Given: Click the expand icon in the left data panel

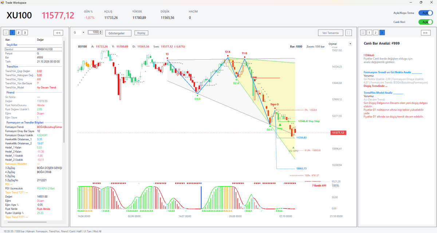Looking at the screenshot, I should pos(6,33).
